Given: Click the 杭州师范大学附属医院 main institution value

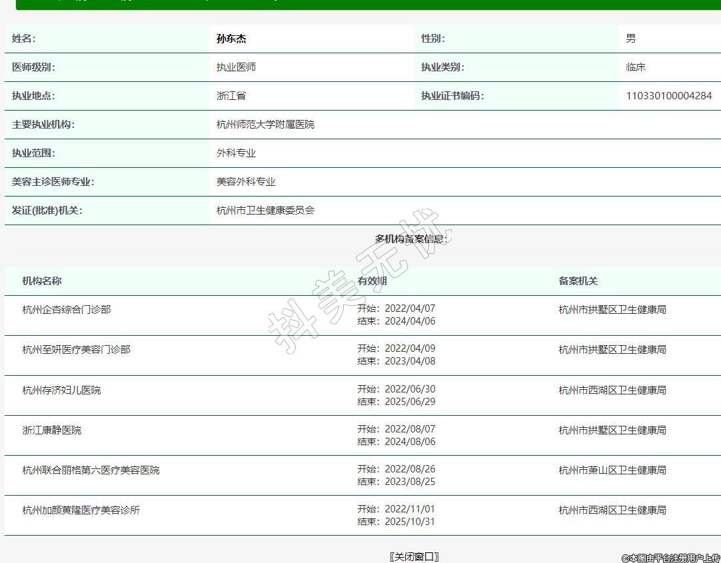Looking at the screenshot, I should (x=265, y=125).
